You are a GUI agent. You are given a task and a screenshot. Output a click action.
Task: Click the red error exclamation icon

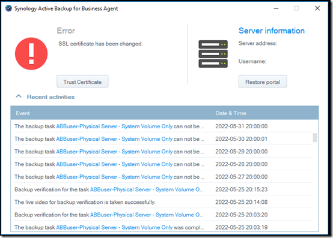31,54
